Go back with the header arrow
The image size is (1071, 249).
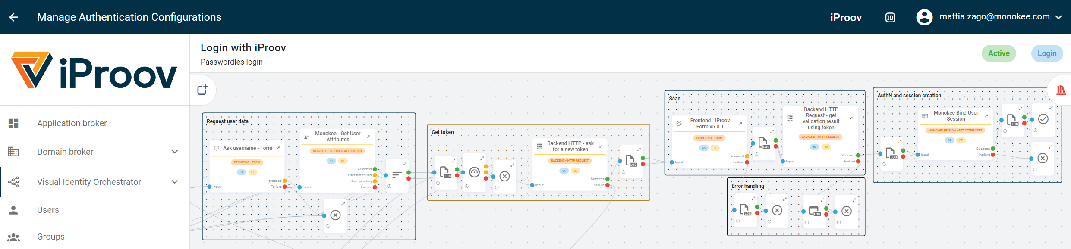pos(14,17)
